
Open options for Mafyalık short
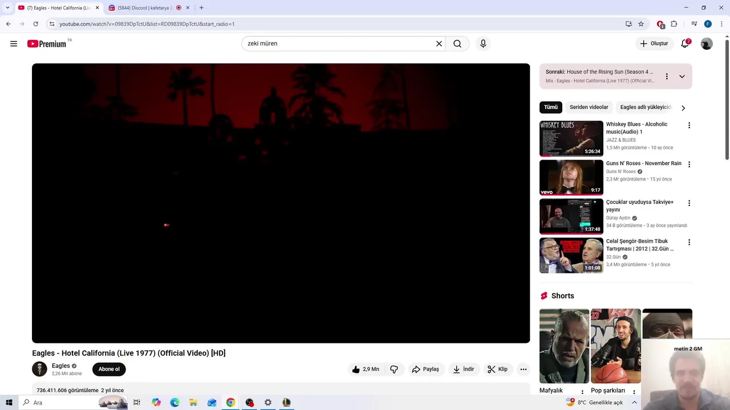click(582, 392)
